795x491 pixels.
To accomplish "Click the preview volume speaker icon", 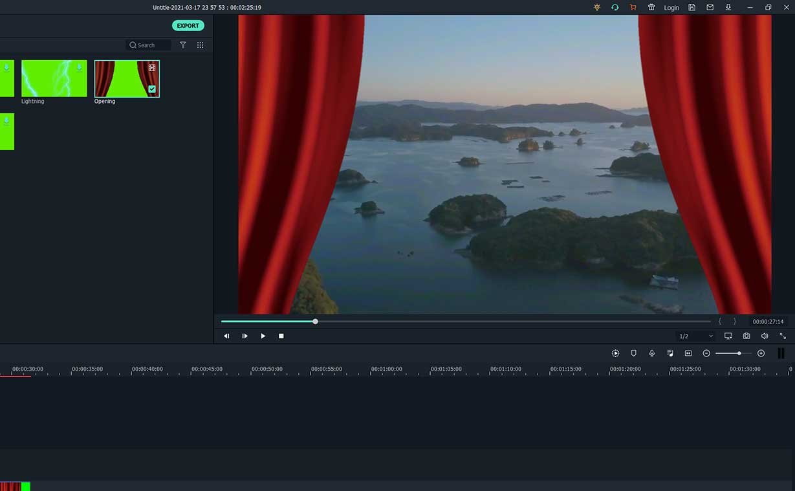I will pos(765,336).
